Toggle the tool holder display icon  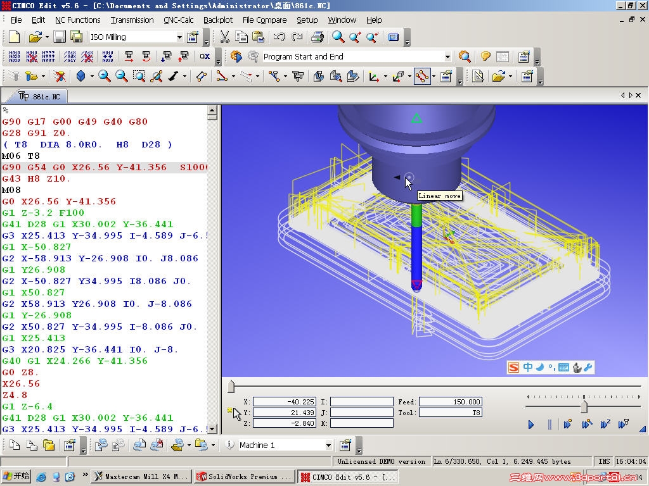(x=298, y=77)
